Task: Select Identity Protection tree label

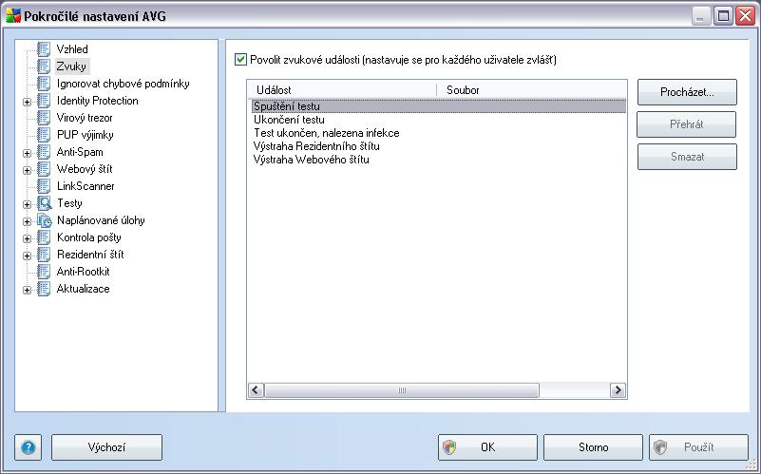Action: pyautogui.click(x=98, y=101)
